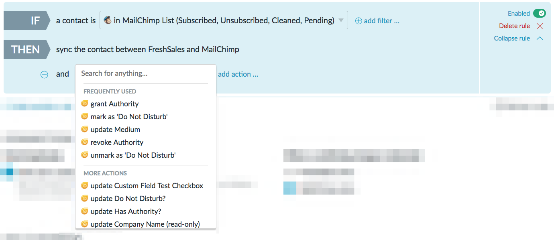Choose 'update Company Name (read-only)' option
Viewport: 554px width, 240px height.
[145, 224]
